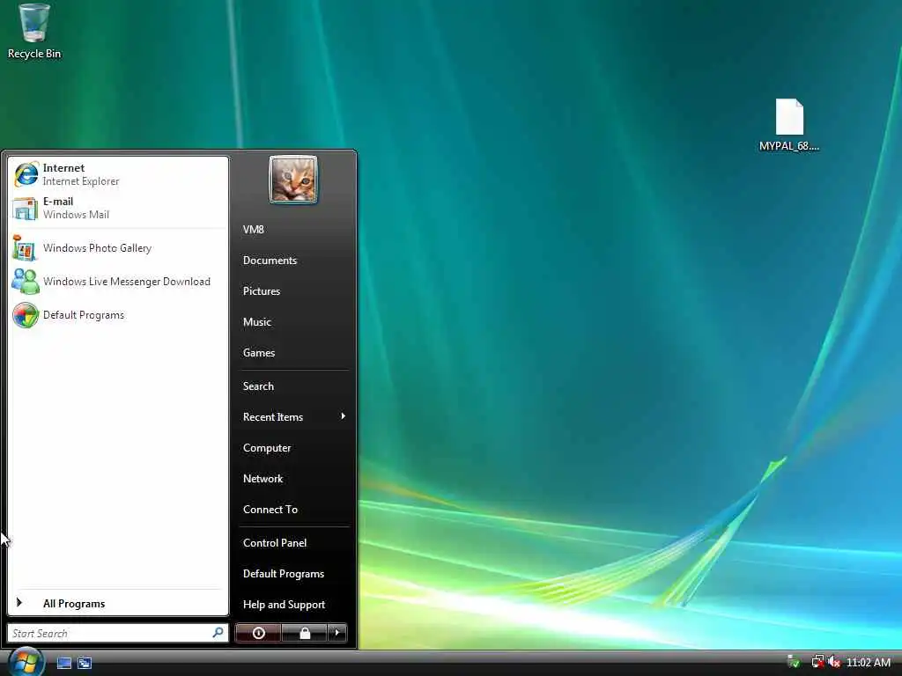Viewport: 902px width, 676px height.
Task: Expand shutdown options arrow next to lock
Action: pyautogui.click(x=337, y=633)
